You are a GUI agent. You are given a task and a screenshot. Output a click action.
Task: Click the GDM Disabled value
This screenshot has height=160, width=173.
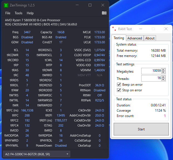pos(27,42)
